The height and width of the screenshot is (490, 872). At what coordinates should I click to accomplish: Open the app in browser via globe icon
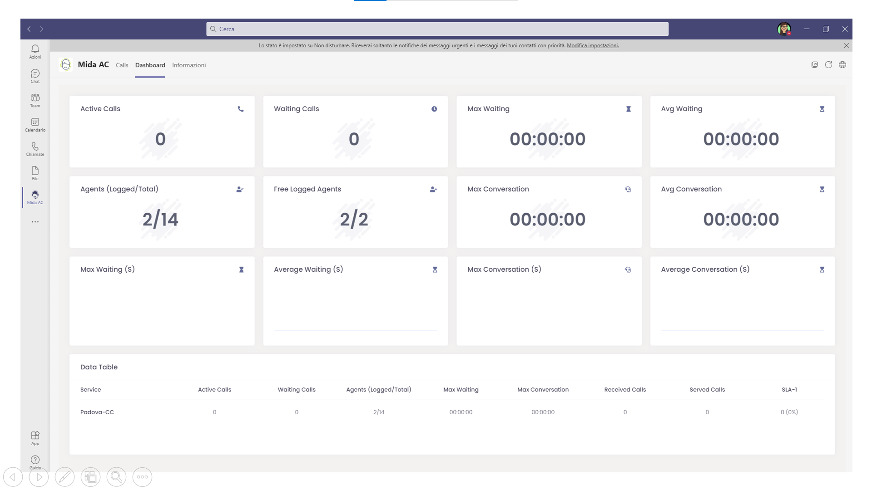[843, 65]
